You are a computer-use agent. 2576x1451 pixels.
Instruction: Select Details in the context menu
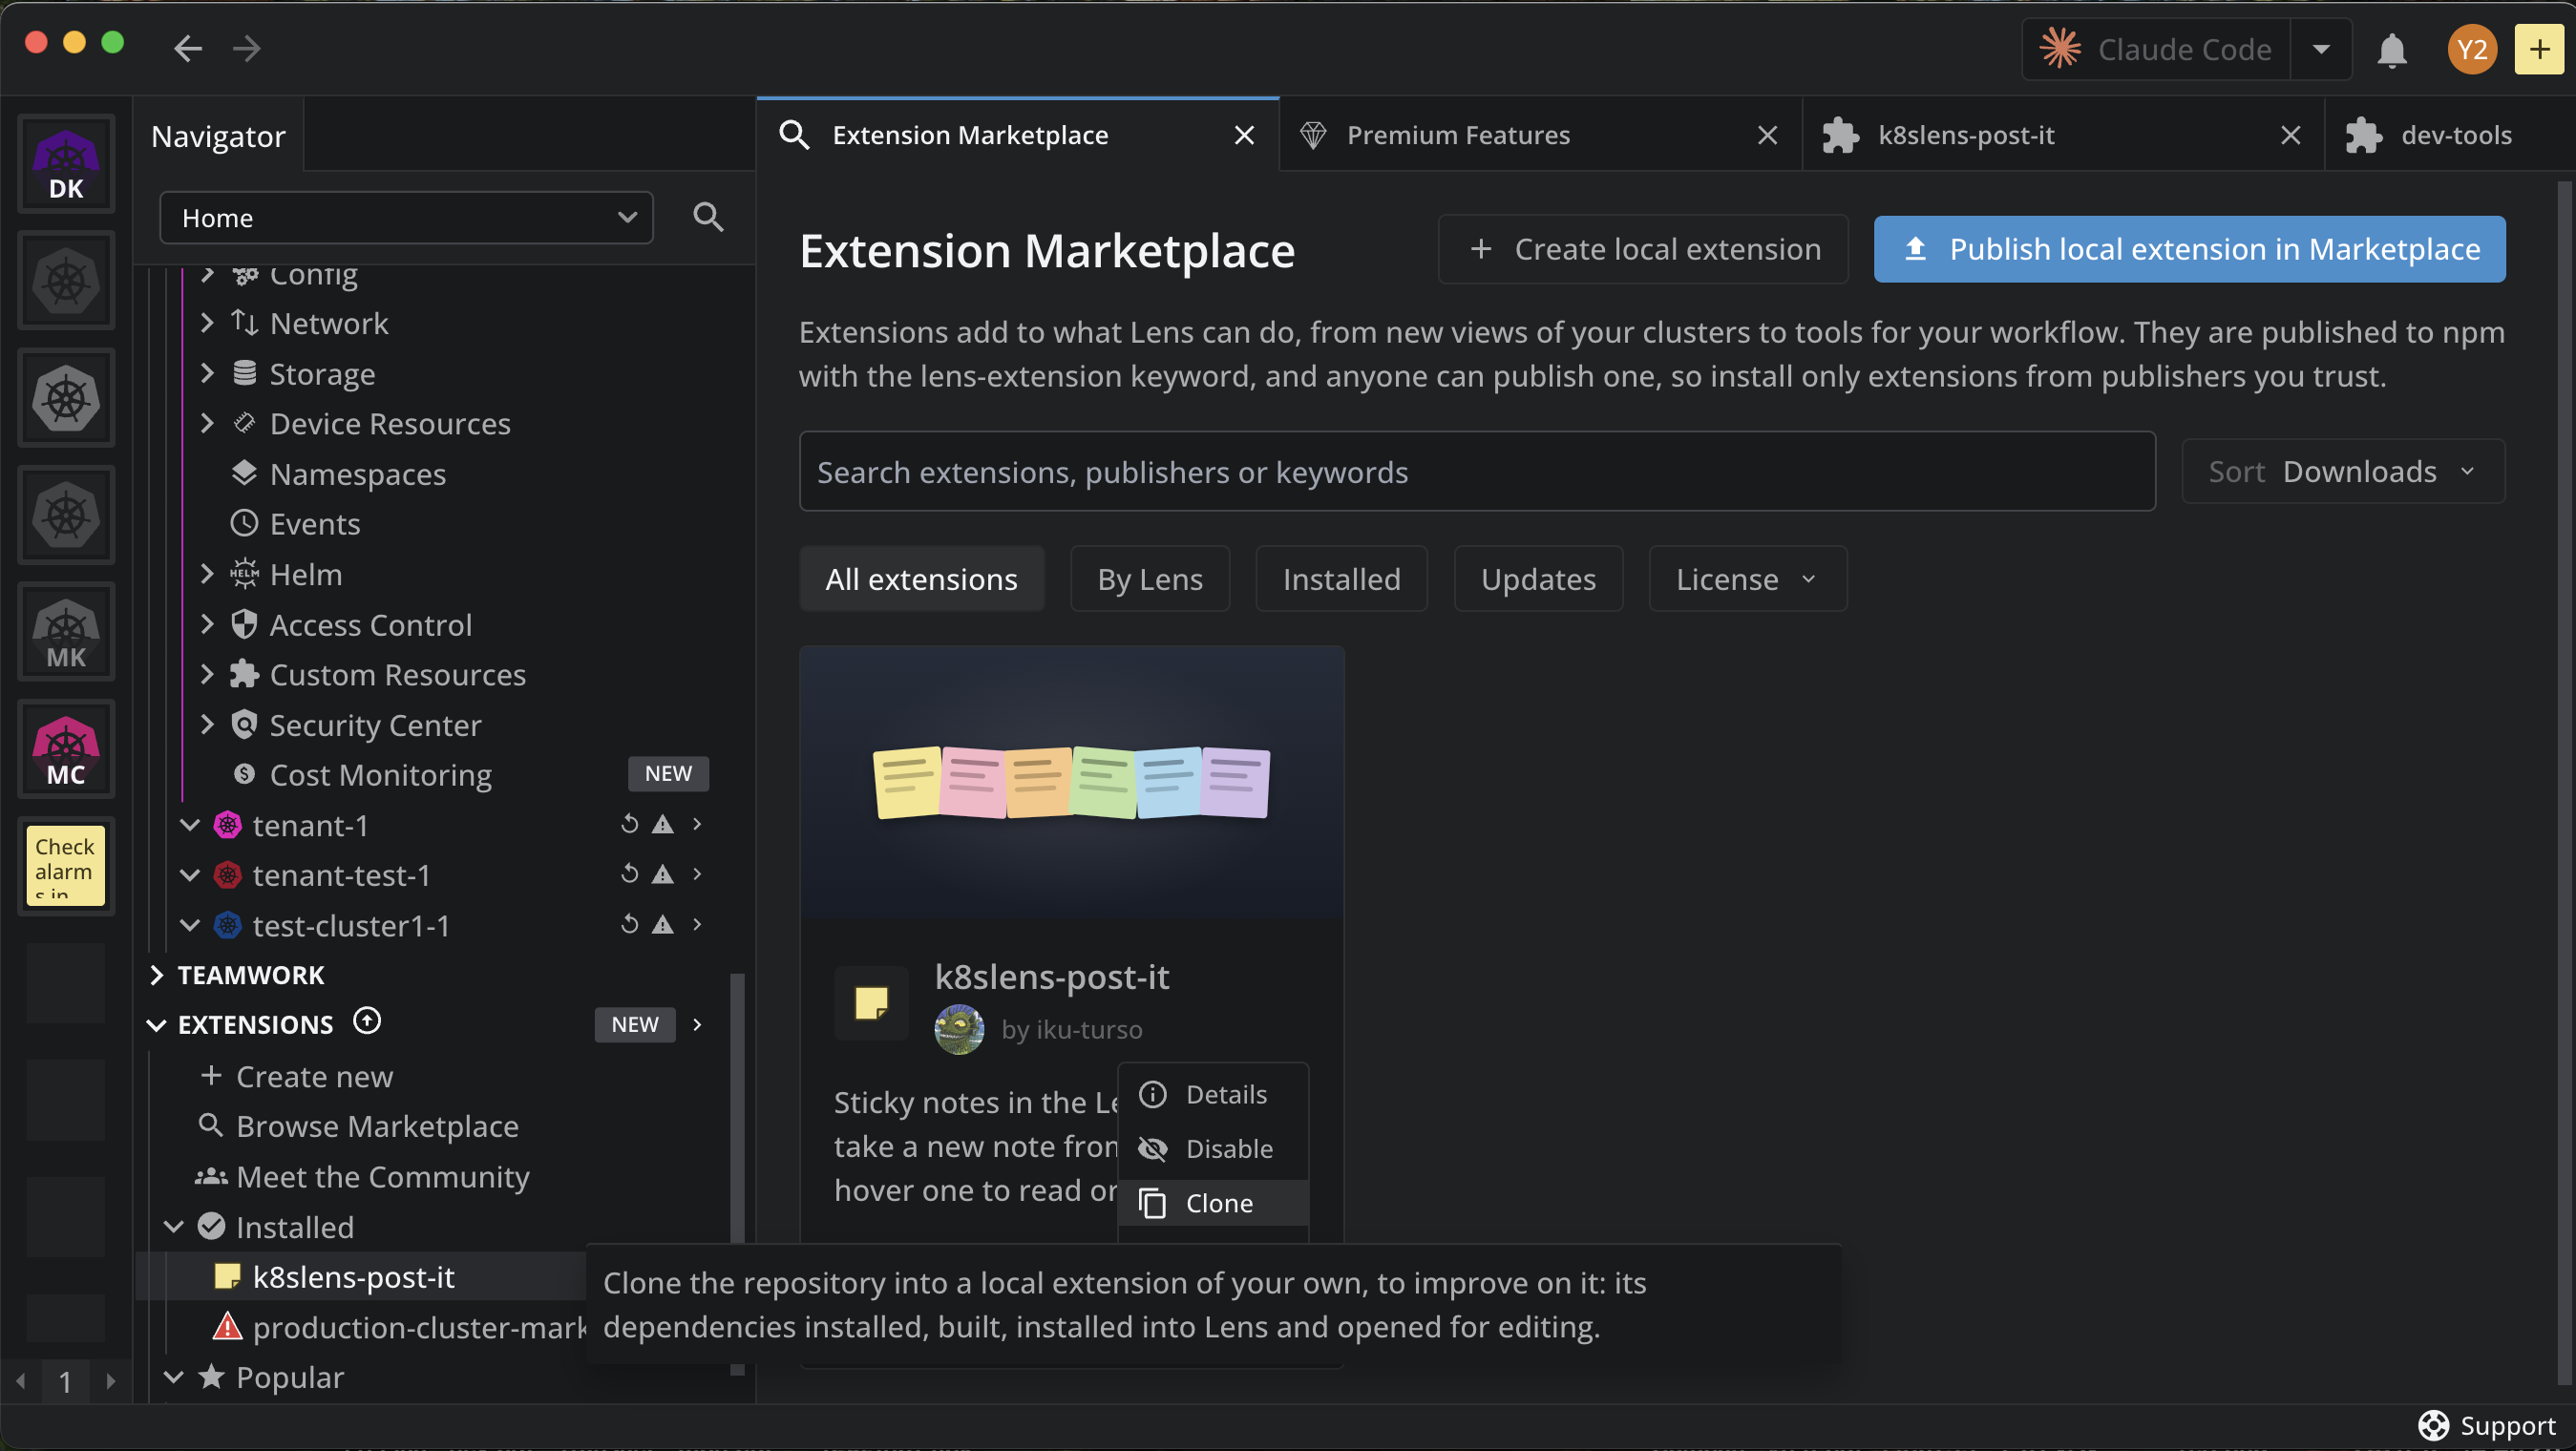(1213, 1094)
